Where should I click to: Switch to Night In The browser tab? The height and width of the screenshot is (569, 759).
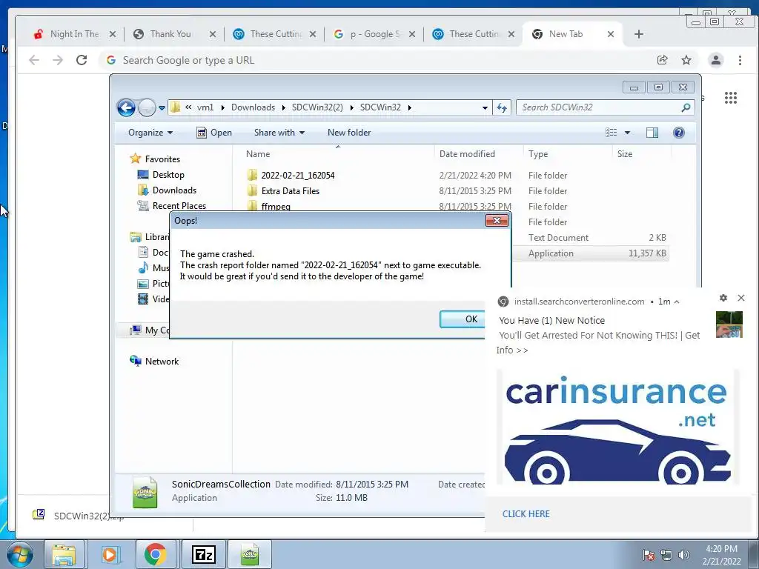pyautogui.click(x=74, y=34)
